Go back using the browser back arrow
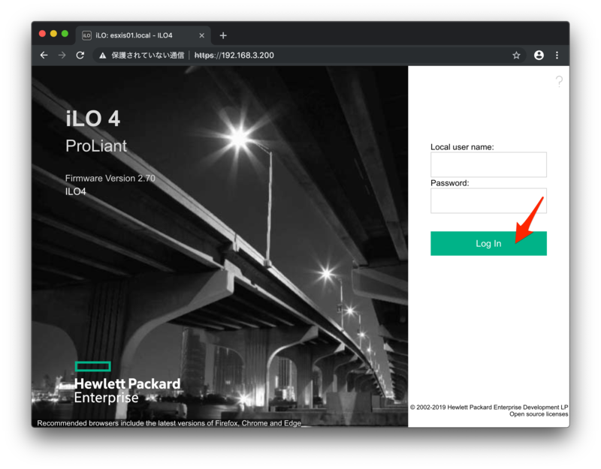601x469 pixels. [x=44, y=55]
